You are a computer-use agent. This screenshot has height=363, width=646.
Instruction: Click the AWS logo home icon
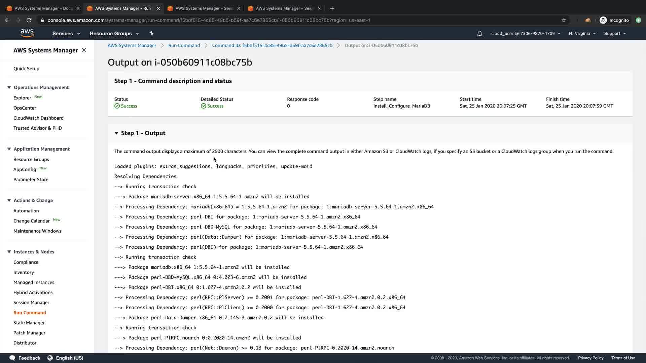coord(27,33)
